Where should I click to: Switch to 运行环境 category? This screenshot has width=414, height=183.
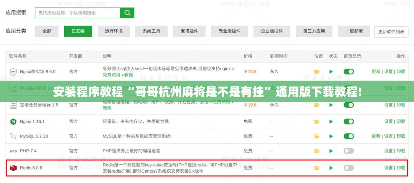coord(114,31)
